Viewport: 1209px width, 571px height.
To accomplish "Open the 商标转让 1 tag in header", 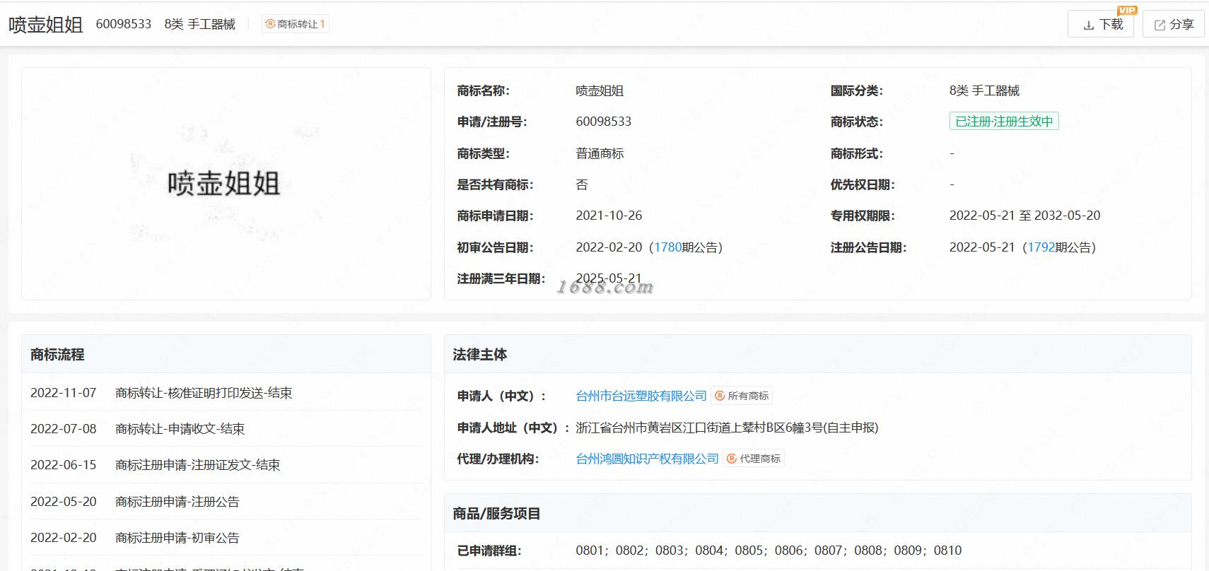I will tap(295, 24).
